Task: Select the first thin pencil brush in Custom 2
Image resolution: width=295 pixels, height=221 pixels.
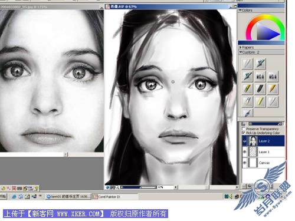Action: pyautogui.click(x=247, y=64)
